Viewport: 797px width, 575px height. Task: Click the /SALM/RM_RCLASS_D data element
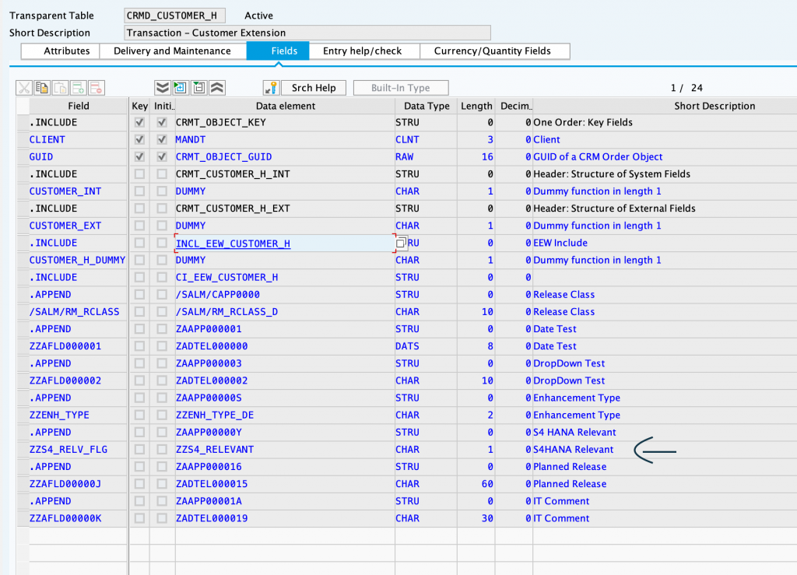point(226,312)
